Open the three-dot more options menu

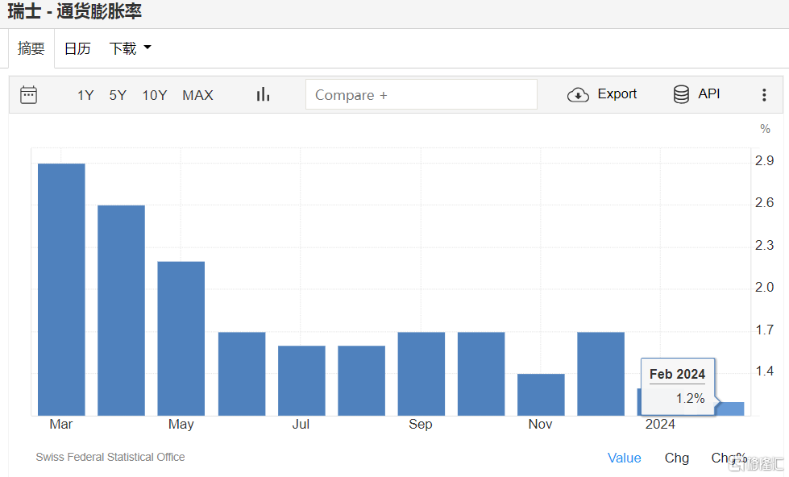pyautogui.click(x=764, y=95)
